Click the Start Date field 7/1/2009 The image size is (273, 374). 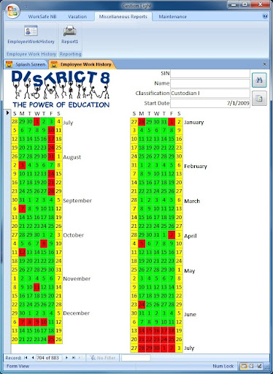click(x=210, y=103)
